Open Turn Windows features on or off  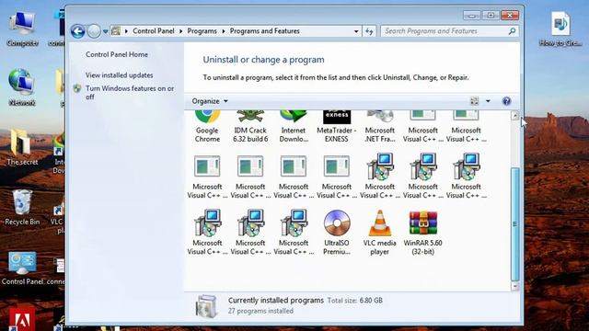(130, 92)
